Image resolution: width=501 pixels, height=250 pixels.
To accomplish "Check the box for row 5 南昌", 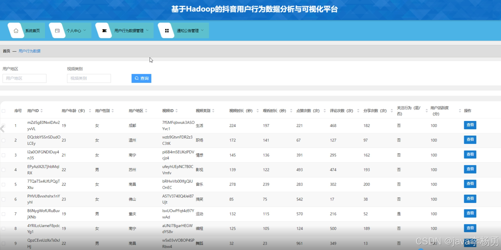I will tap(3, 184).
